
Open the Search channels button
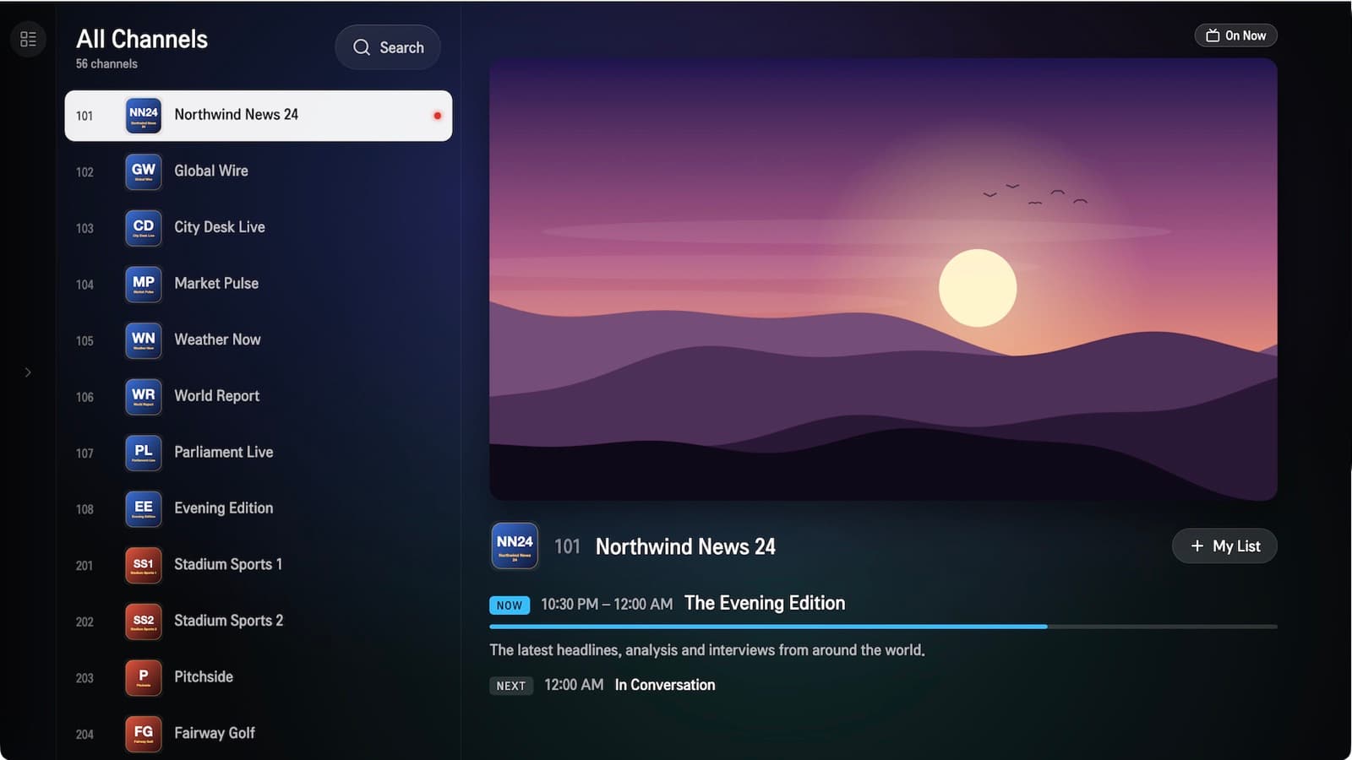(x=388, y=47)
